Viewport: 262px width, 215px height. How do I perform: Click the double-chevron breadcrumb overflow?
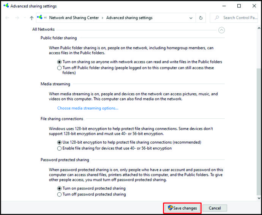pos(45,18)
